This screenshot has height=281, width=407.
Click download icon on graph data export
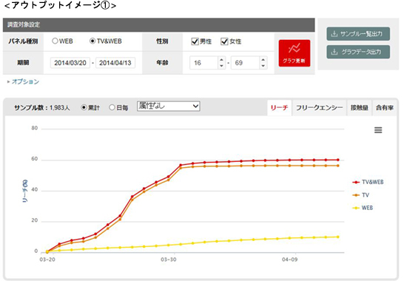[x=334, y=52]
